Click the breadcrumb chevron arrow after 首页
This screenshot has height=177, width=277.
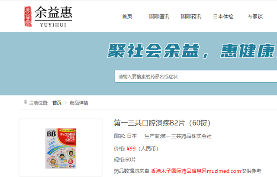click(x=66, y=103)
